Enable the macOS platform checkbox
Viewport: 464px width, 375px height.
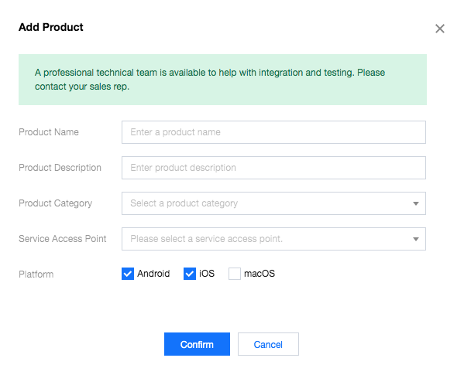tap(235, 274)
